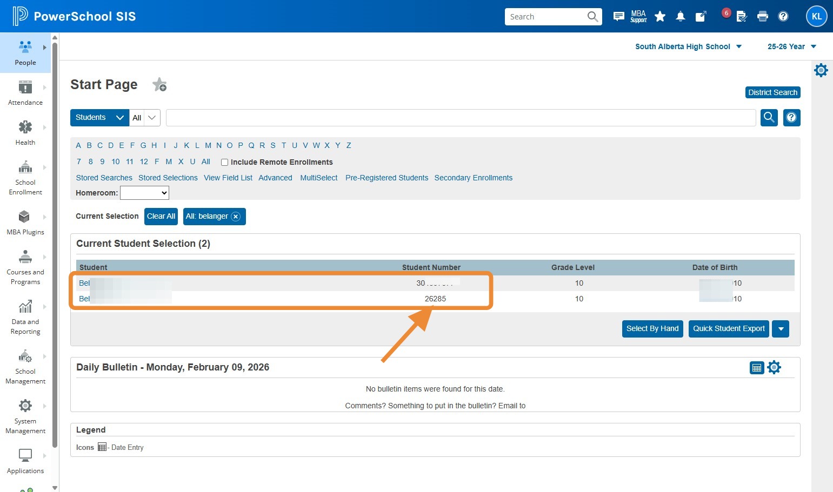Open the Students search type dropdown
This screenshot has height=492, width=833.
tap(99, 118)
